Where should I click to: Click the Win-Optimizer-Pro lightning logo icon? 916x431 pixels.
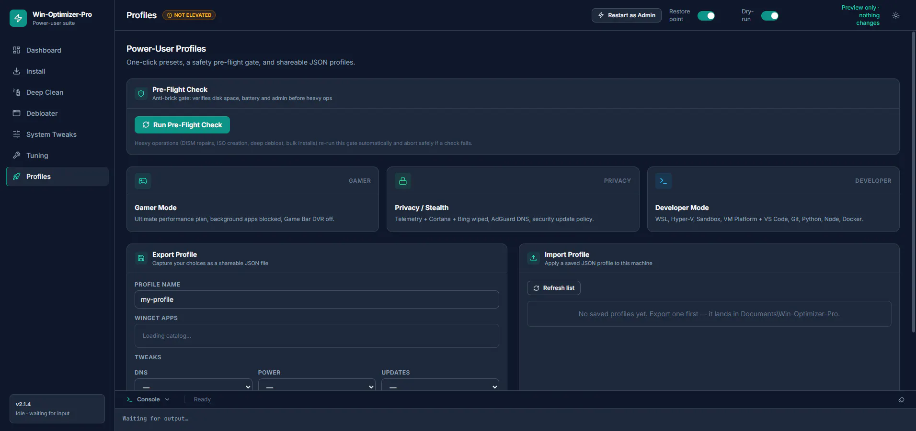point(18,18)
